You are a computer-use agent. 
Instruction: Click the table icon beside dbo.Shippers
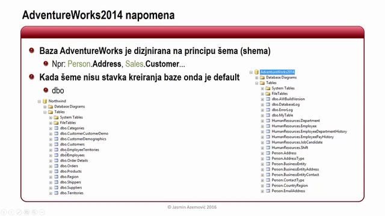(x=56, y=182)
